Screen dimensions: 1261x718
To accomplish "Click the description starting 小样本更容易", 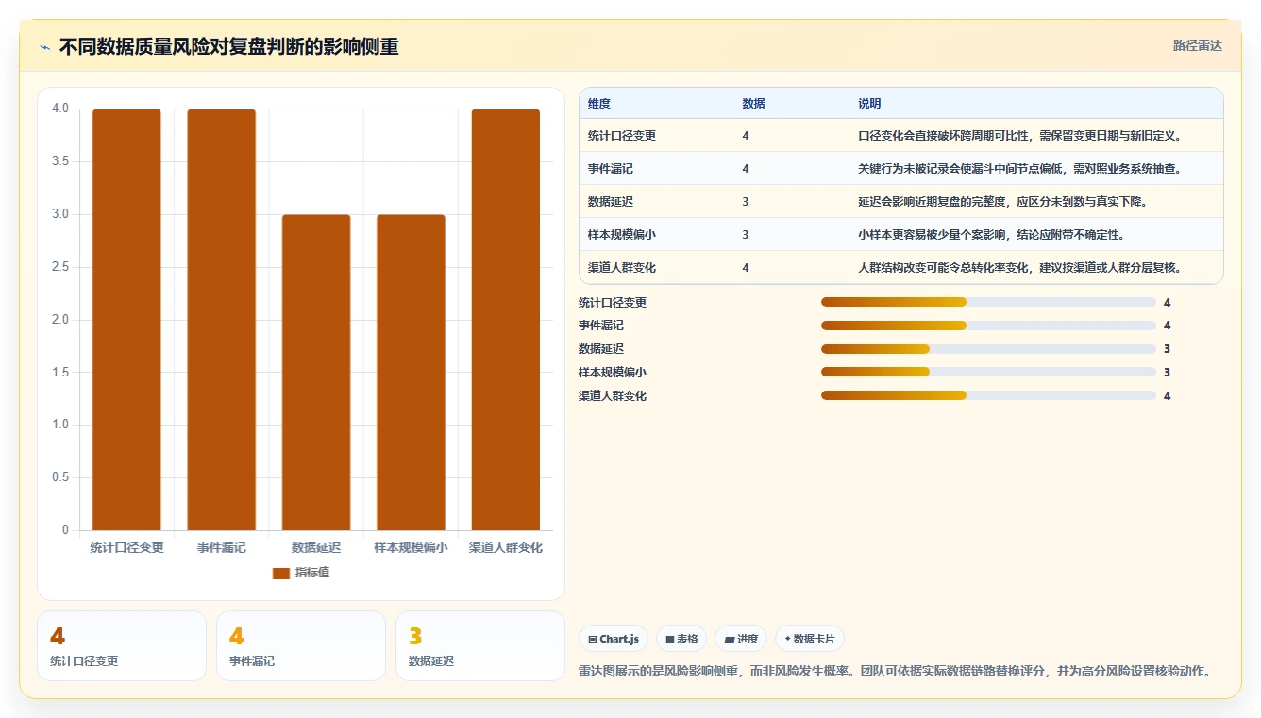I will pos(991,235).
